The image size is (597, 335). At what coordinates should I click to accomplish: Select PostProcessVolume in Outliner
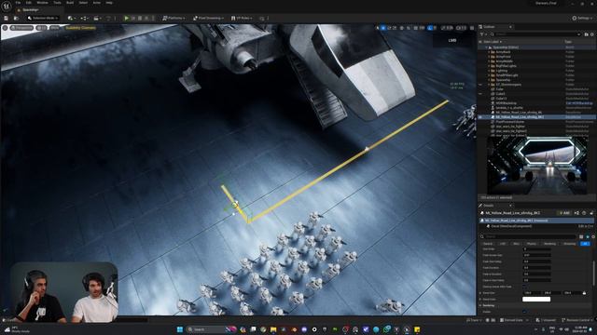536,122
